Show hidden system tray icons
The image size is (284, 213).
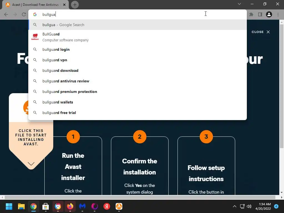[x=235, y=206]
